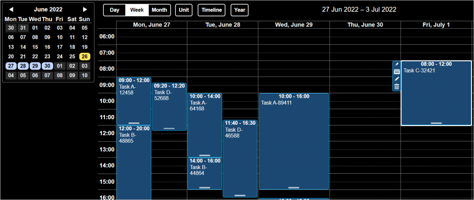Go to previous month in mini calendar
The height and width of the screenshot is (200, 474).
[12, 9]
